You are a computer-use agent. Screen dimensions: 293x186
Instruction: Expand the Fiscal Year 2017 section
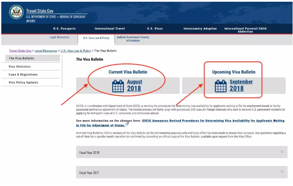(282, 172)
